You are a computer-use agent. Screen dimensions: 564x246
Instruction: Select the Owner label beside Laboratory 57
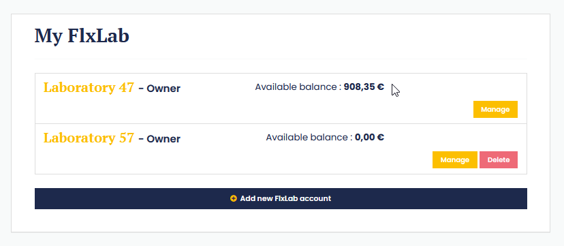163,139
